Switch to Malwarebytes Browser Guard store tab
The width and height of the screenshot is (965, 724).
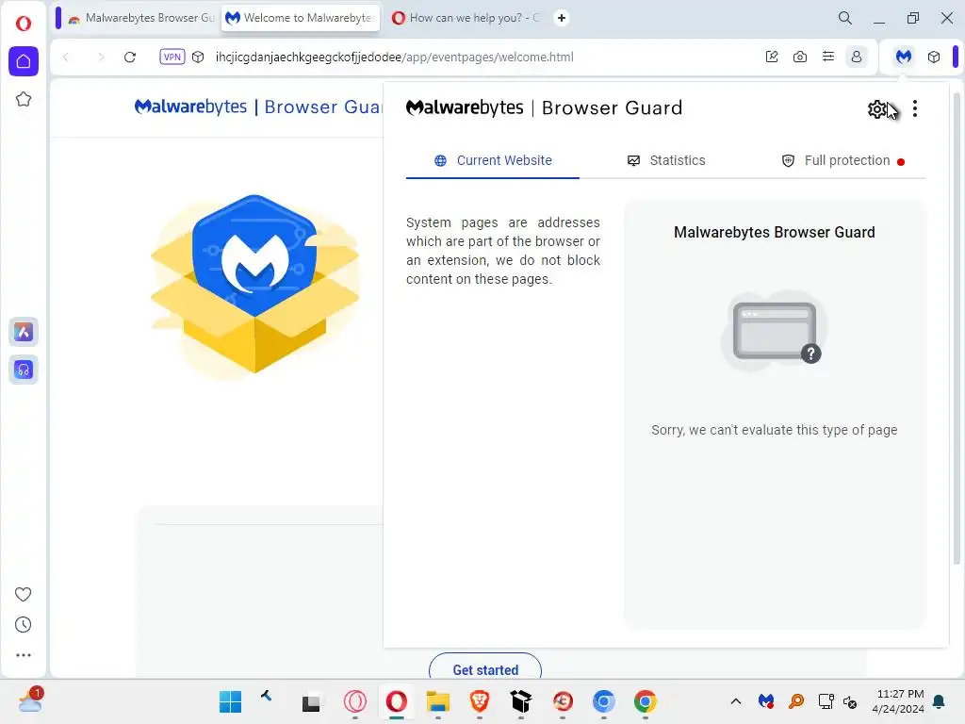141,18
